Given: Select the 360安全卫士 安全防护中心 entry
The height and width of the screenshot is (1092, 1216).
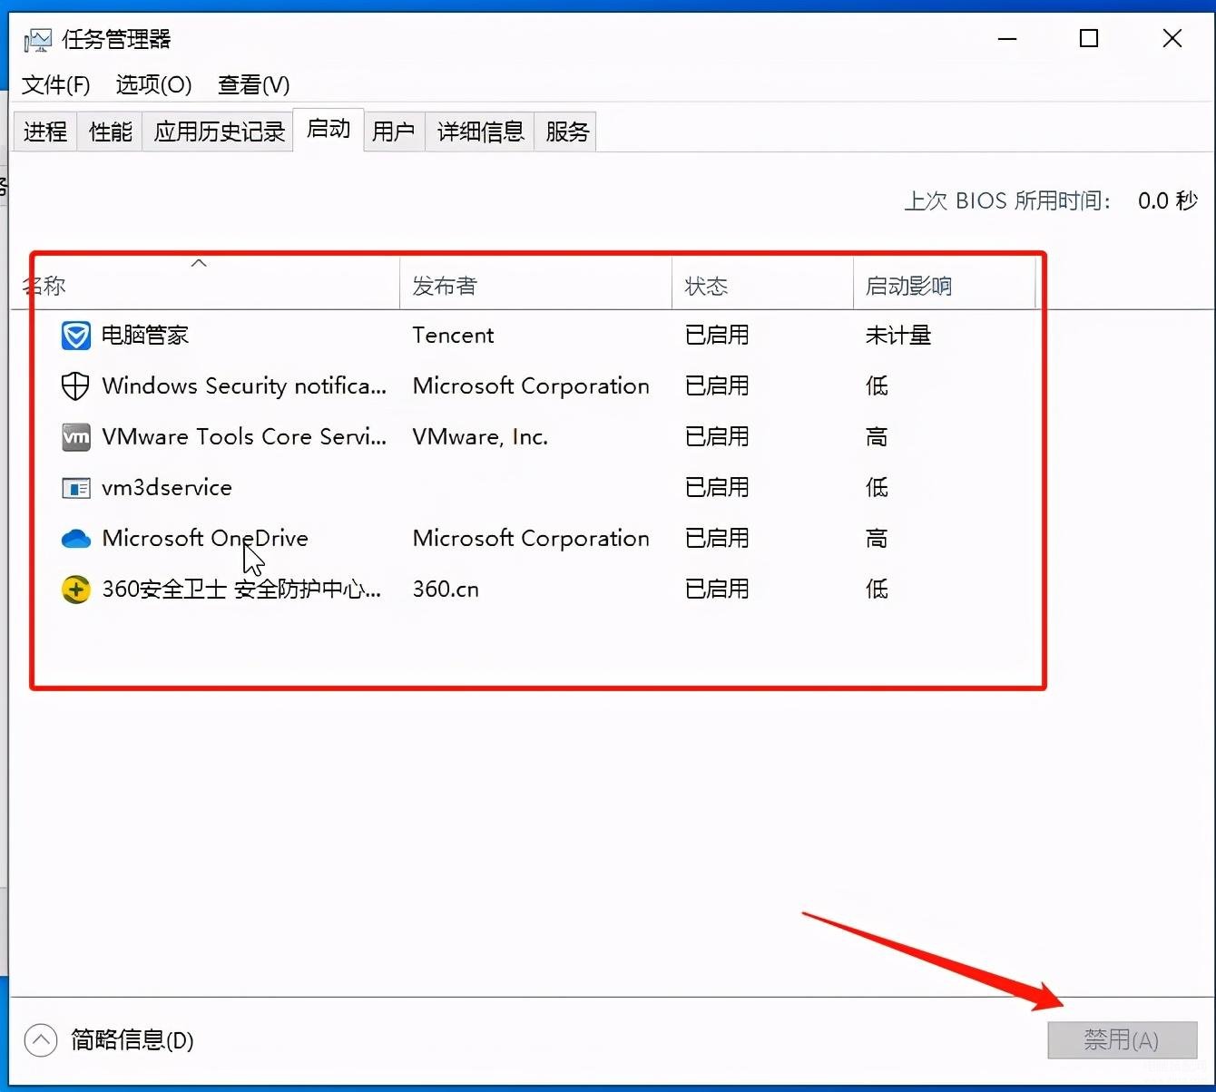Looking at the screenshot, I should (x=241, y=590).
